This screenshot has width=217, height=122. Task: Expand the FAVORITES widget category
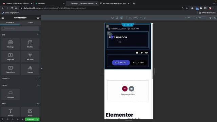pyautogui.click(x=38, y=78)
